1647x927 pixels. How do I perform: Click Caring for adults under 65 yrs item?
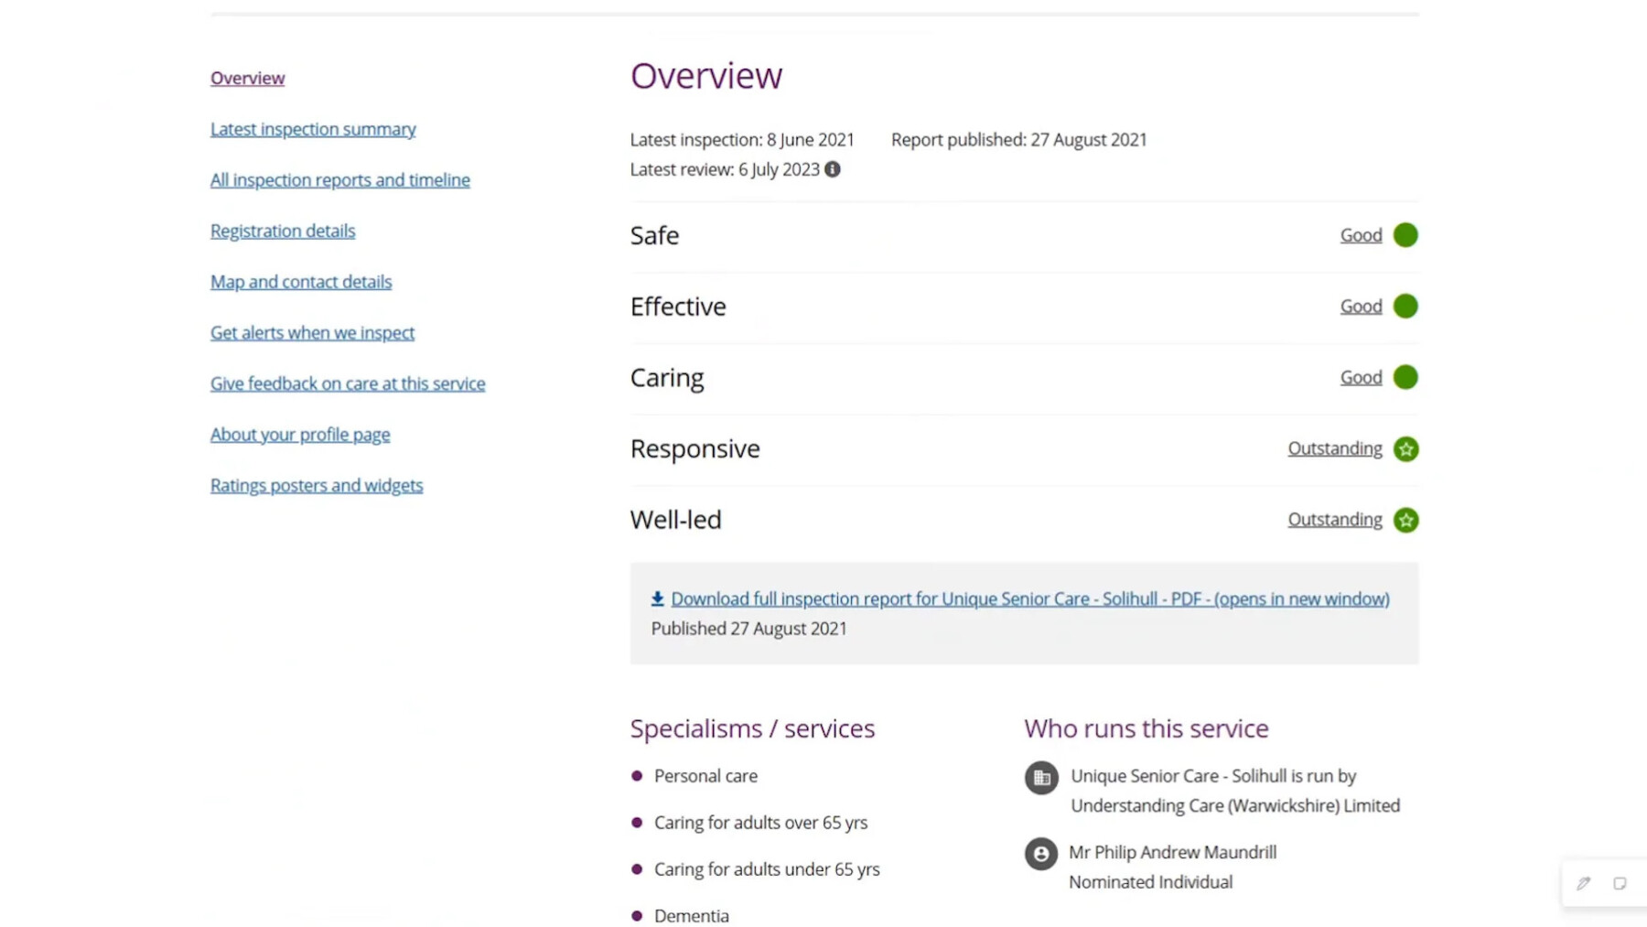tap(767, 869)
